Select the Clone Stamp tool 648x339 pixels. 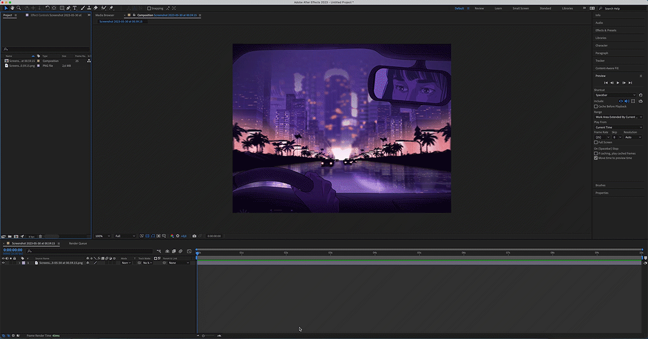coord(89,8)
